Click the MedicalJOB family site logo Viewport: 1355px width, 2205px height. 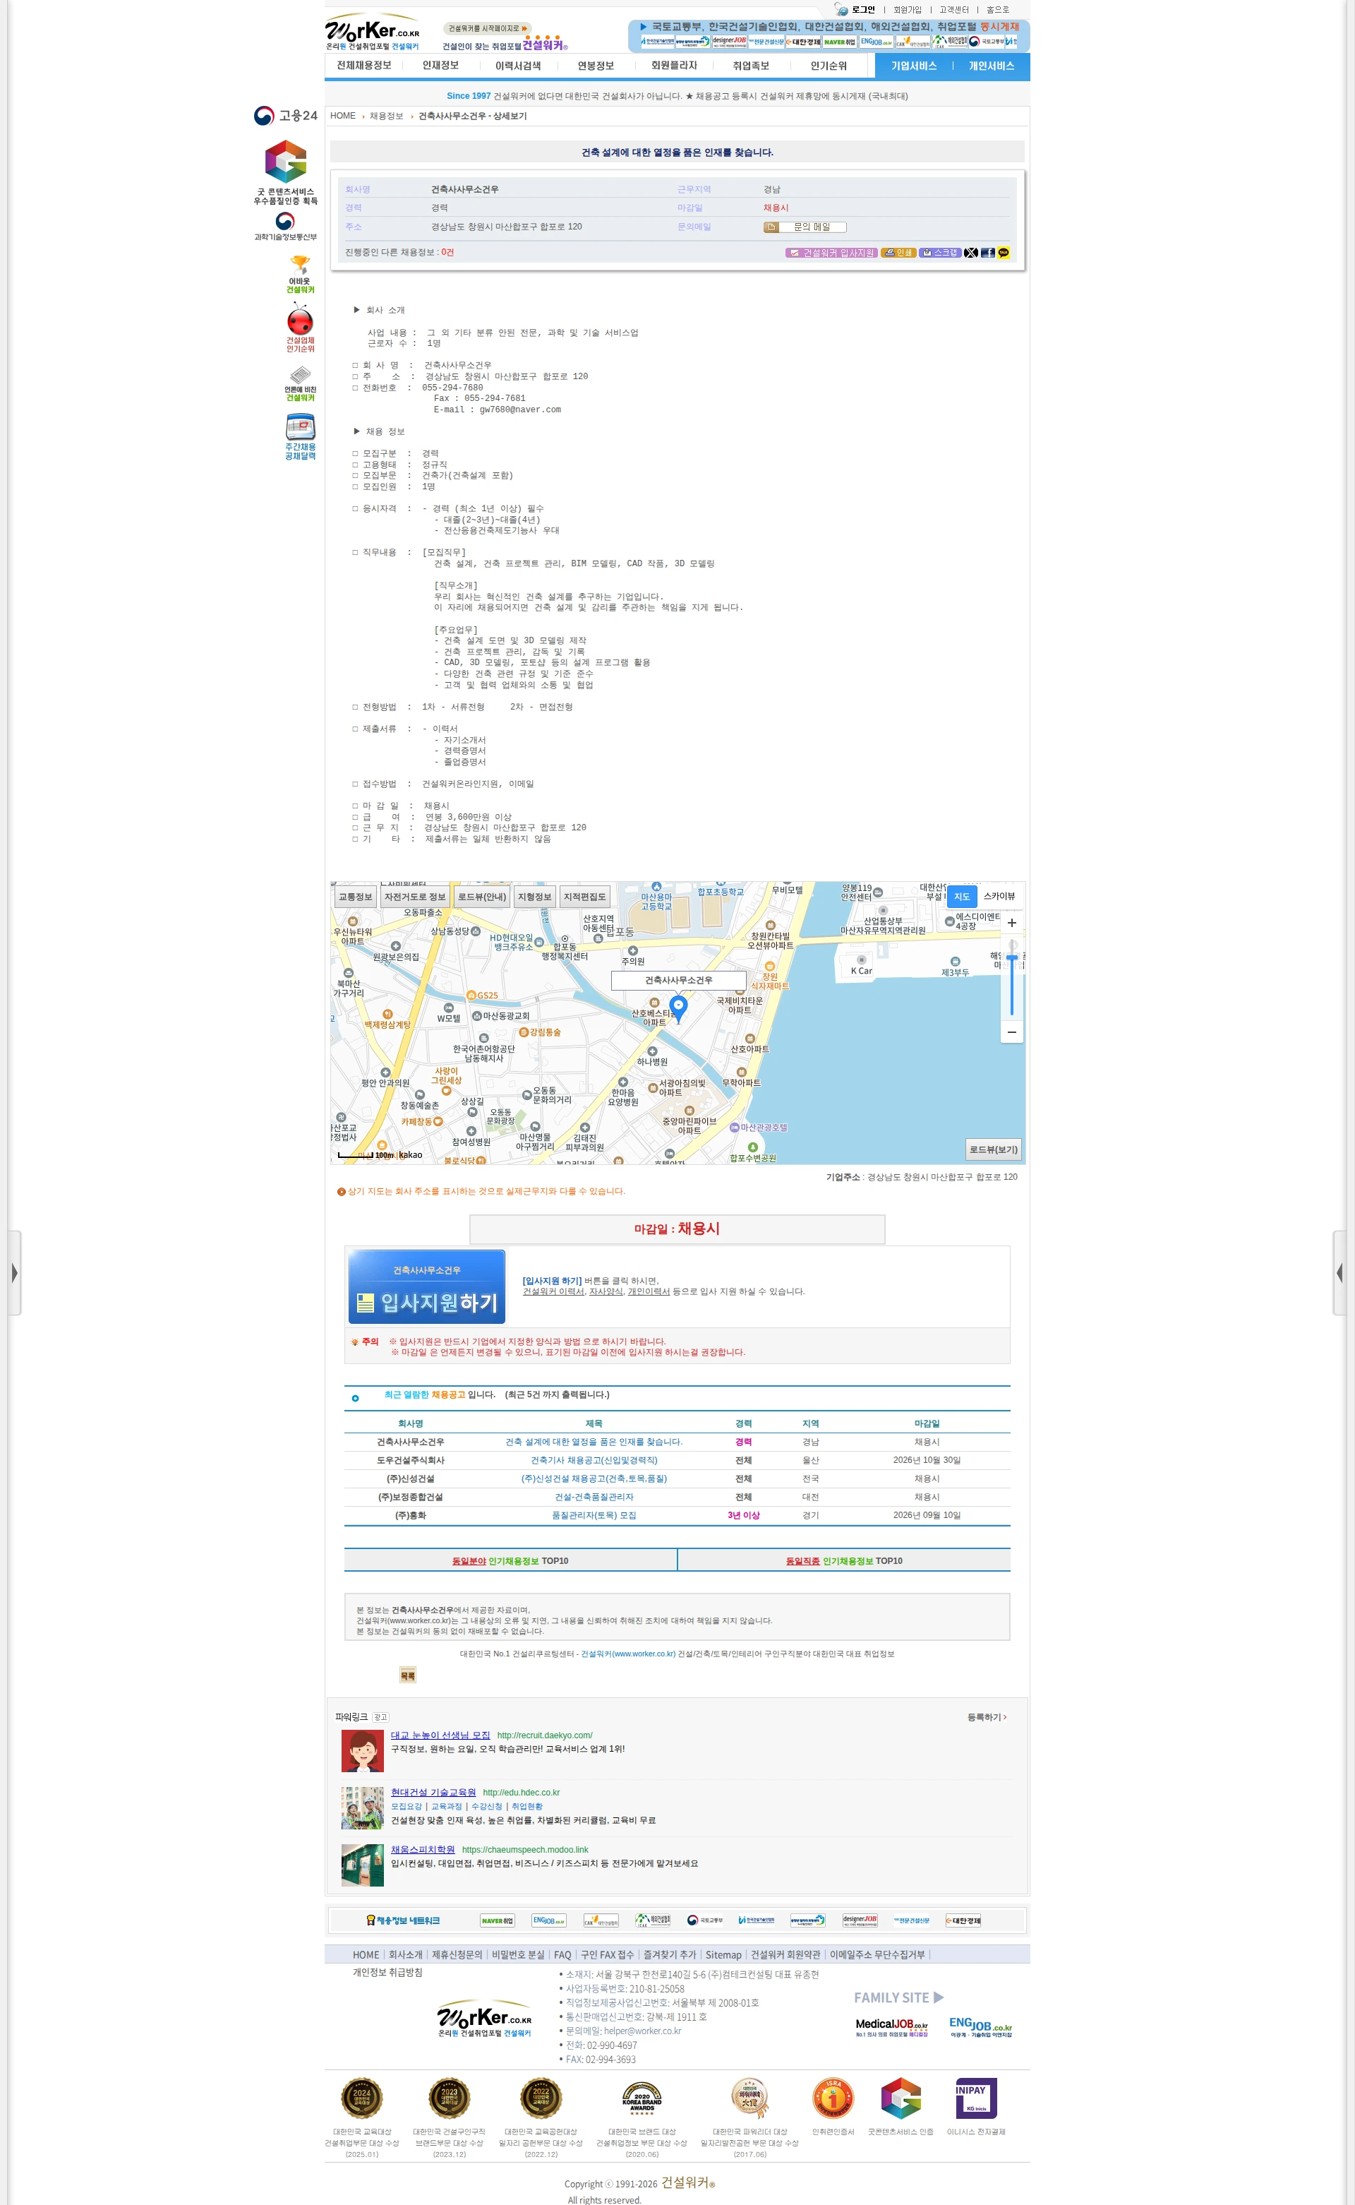[x=891, y=2028]
